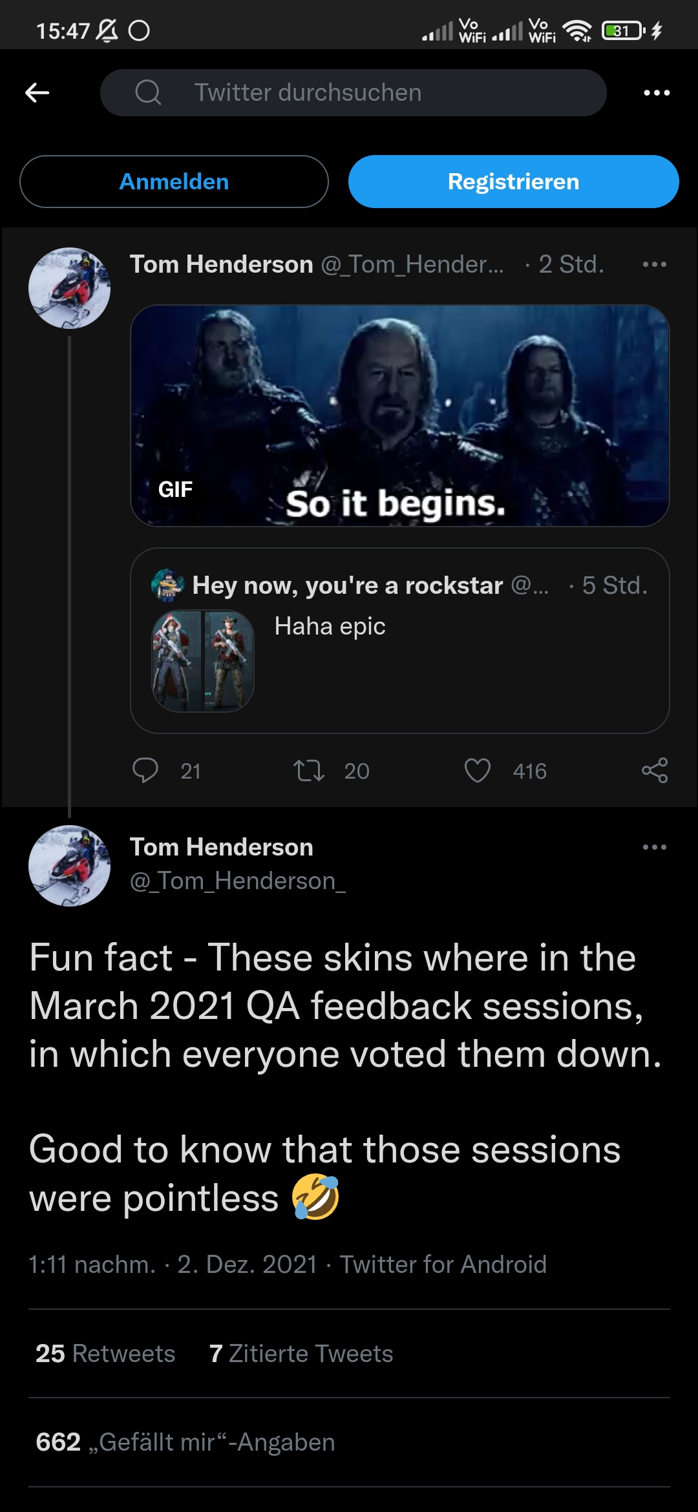Open quoted tweet's skins image thumbnail
The image size is (698, 1512).
tap(203, 660)
